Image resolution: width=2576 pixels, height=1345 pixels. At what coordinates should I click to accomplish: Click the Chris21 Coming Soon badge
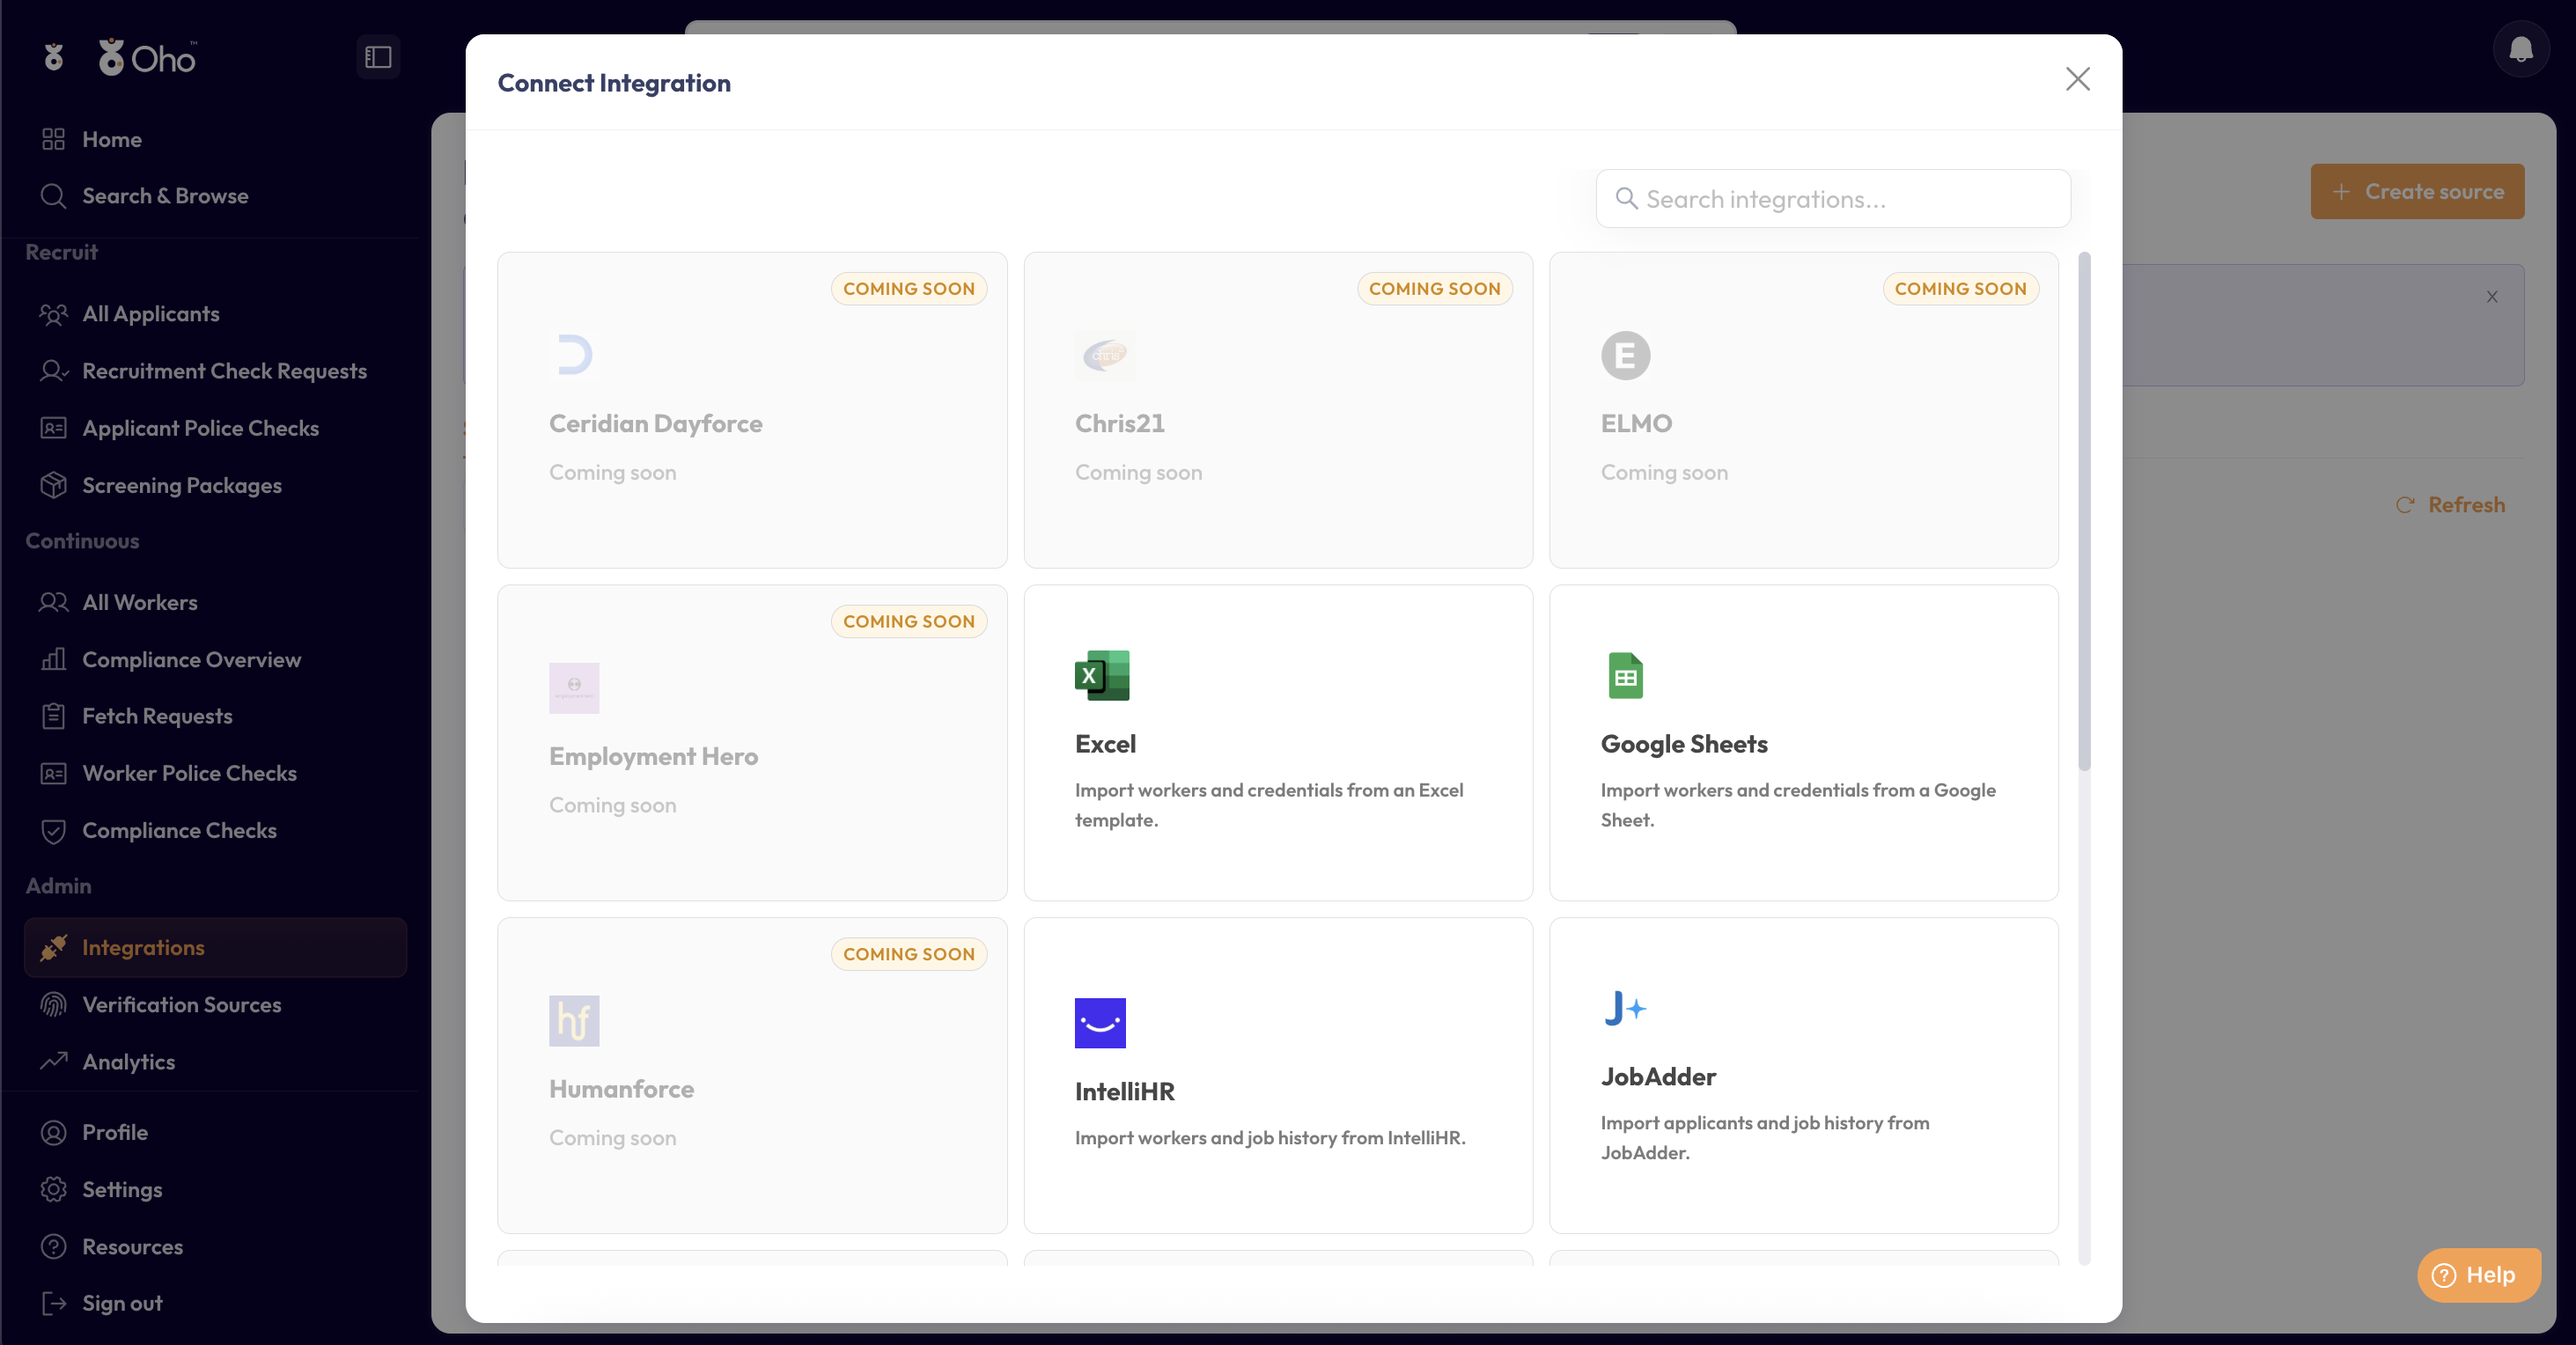click(1434, 289)
